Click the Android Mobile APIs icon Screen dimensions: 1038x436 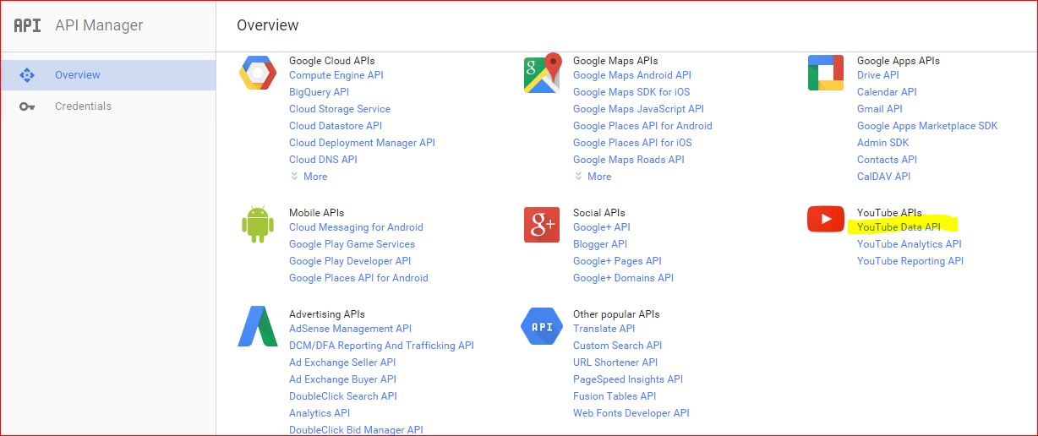coord(258,224)
